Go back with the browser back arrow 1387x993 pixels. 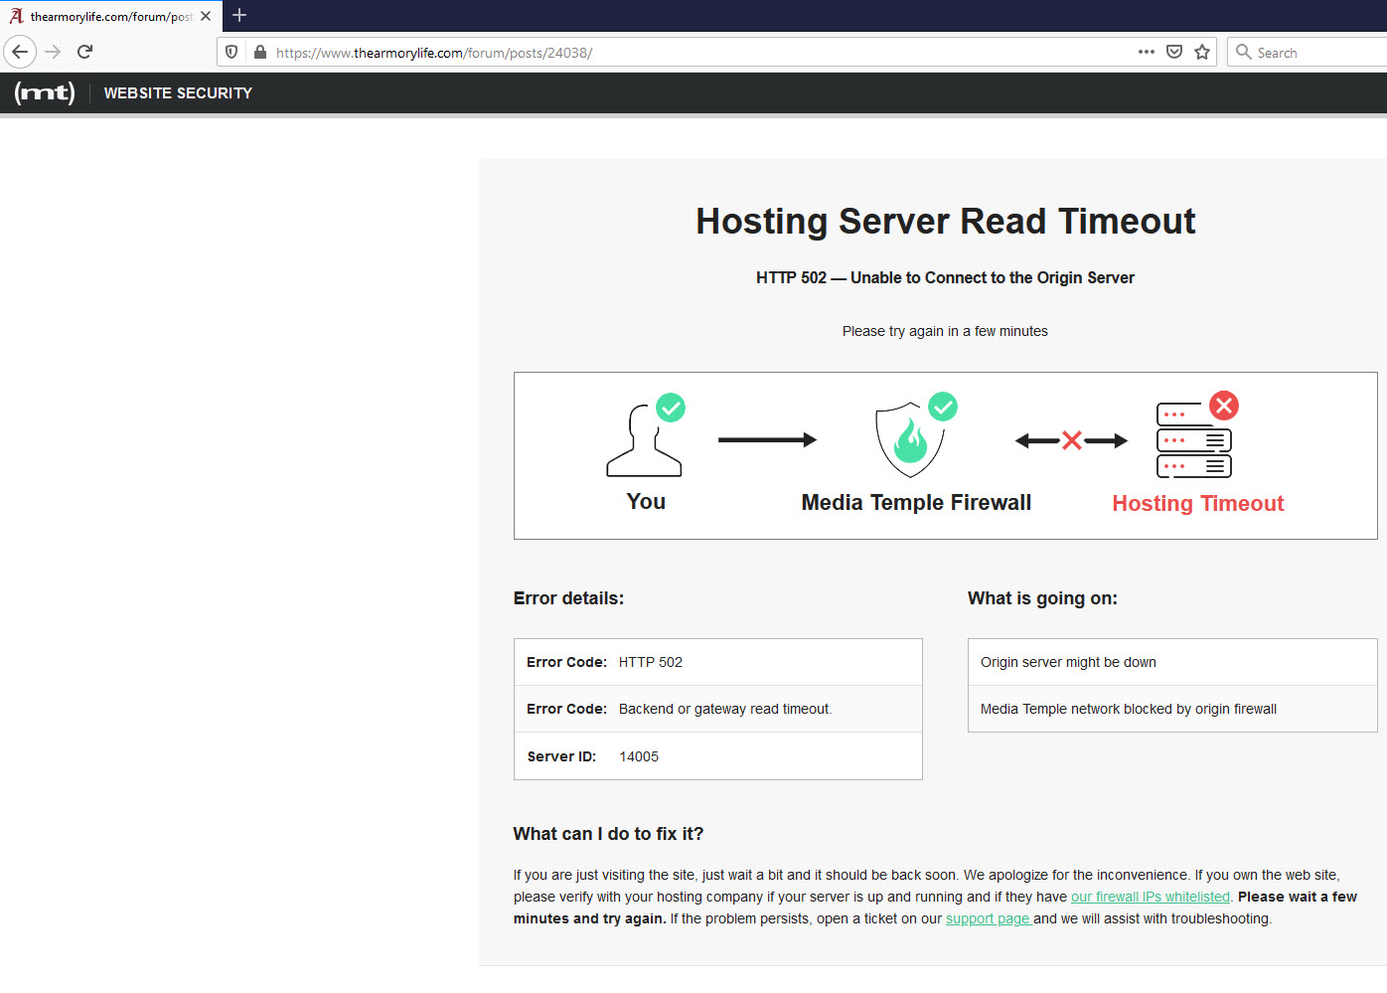[20, 52]
